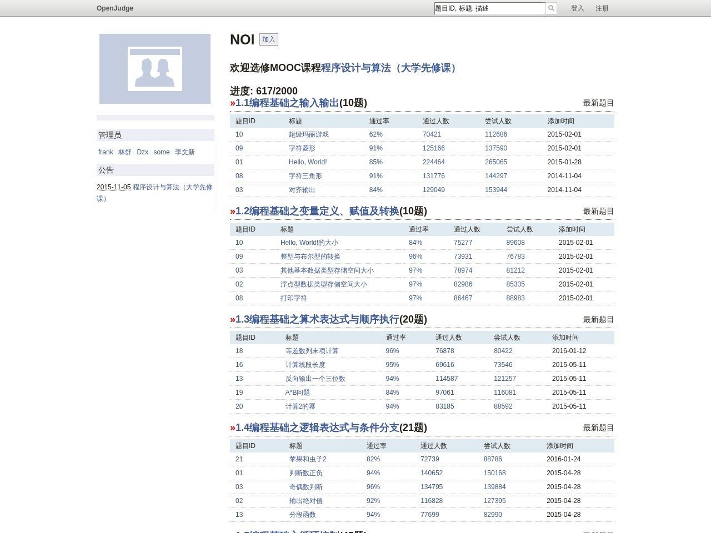
Task: Open the Hello, World! problem
Action: point(308,162)
